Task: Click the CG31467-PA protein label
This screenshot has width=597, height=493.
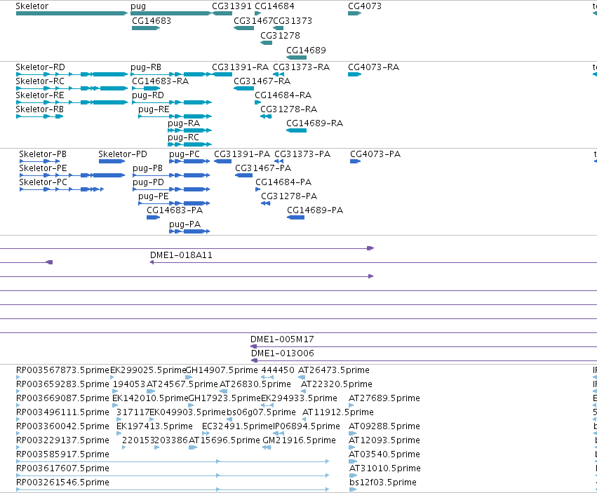Action: click(263, 168)
